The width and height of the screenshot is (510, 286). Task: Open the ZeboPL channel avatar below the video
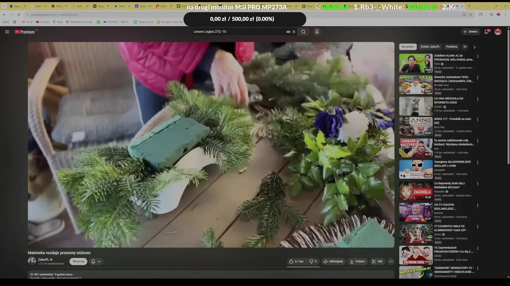coord(32,261)
